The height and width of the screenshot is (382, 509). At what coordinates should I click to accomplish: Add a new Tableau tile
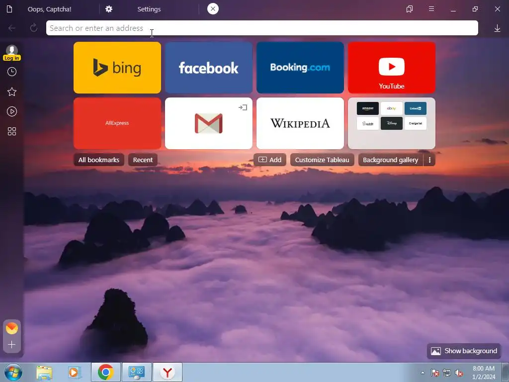270,160
